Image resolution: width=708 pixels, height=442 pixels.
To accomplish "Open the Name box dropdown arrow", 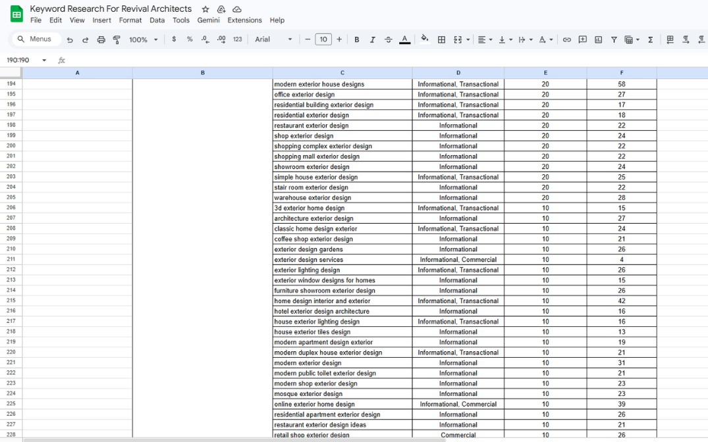I will coord(44,60).
